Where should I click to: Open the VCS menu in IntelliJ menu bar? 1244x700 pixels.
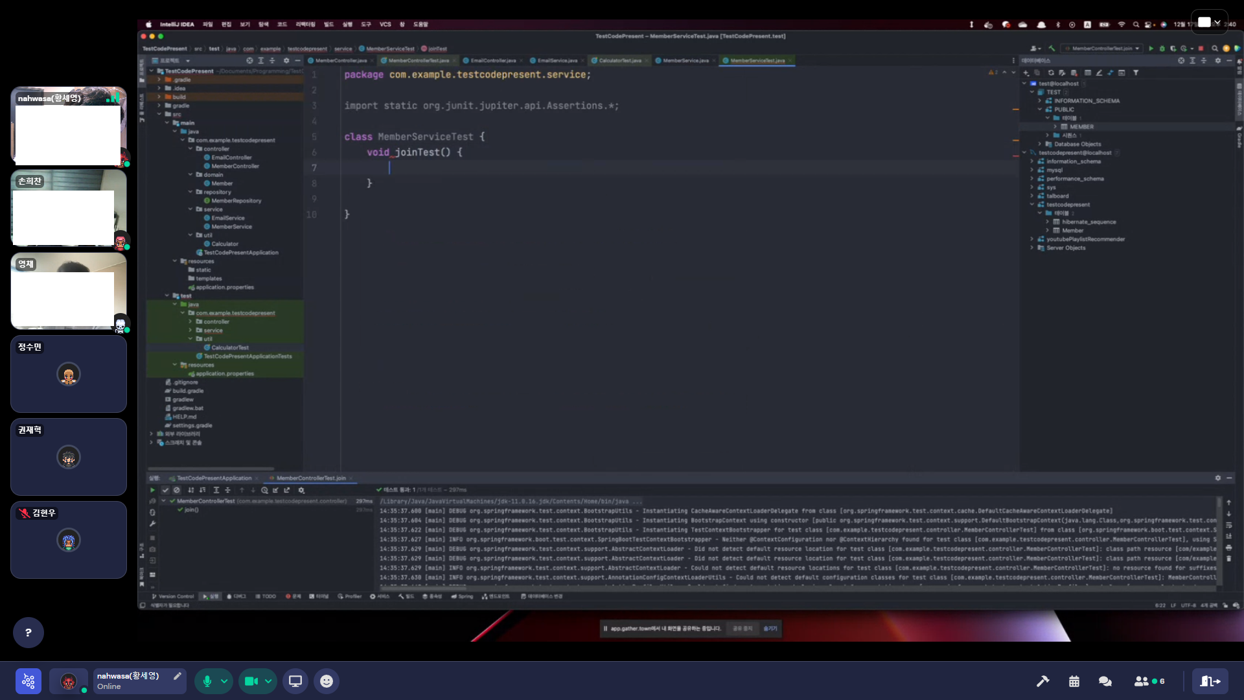(x=385, y=25)
